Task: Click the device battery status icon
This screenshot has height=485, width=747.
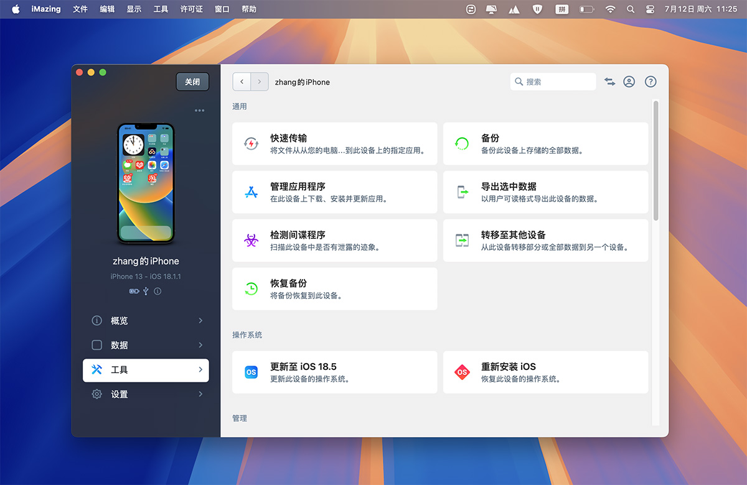Action: tap(134, 291)
